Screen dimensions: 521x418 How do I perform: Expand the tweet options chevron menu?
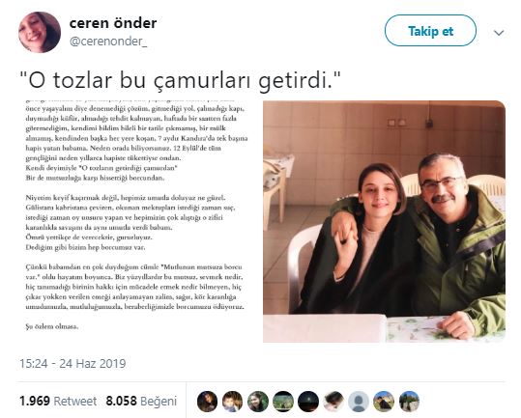coord(499,33)
